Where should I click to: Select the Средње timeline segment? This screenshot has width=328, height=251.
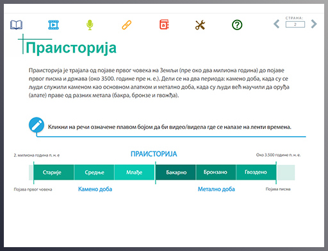[x=94, y=172]
